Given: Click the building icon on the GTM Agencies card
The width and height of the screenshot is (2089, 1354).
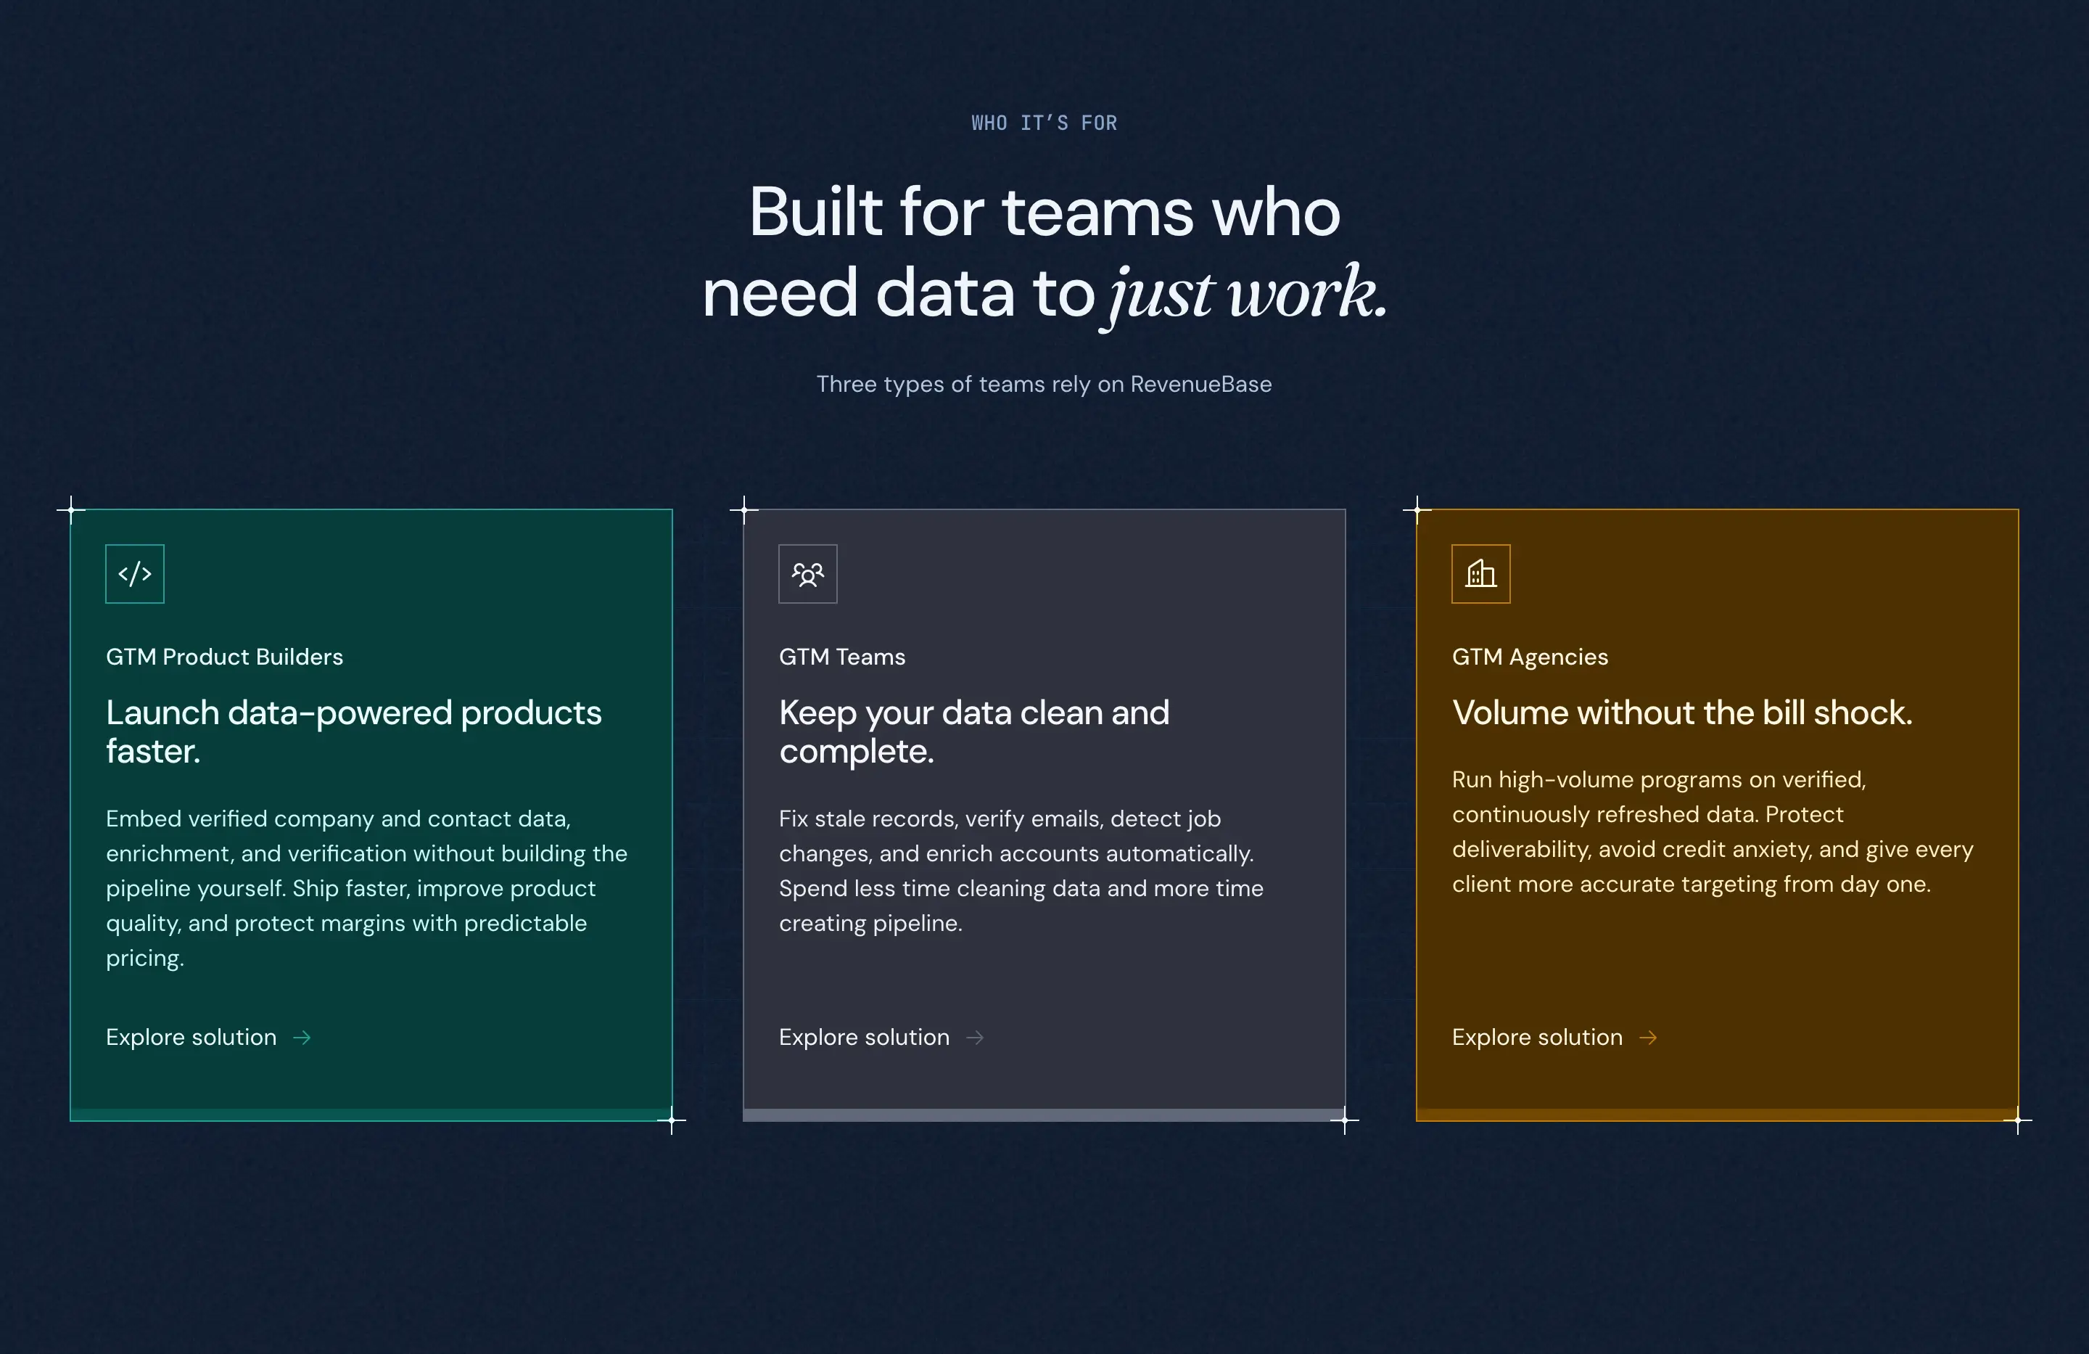Looking at the screenshot, I should pos(1480,573).
